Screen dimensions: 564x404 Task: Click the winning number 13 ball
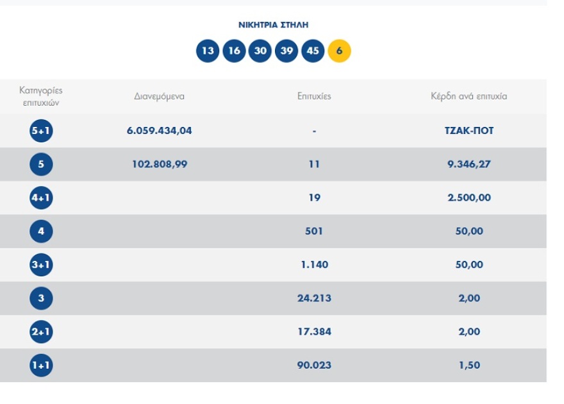[x=208, y=51]
